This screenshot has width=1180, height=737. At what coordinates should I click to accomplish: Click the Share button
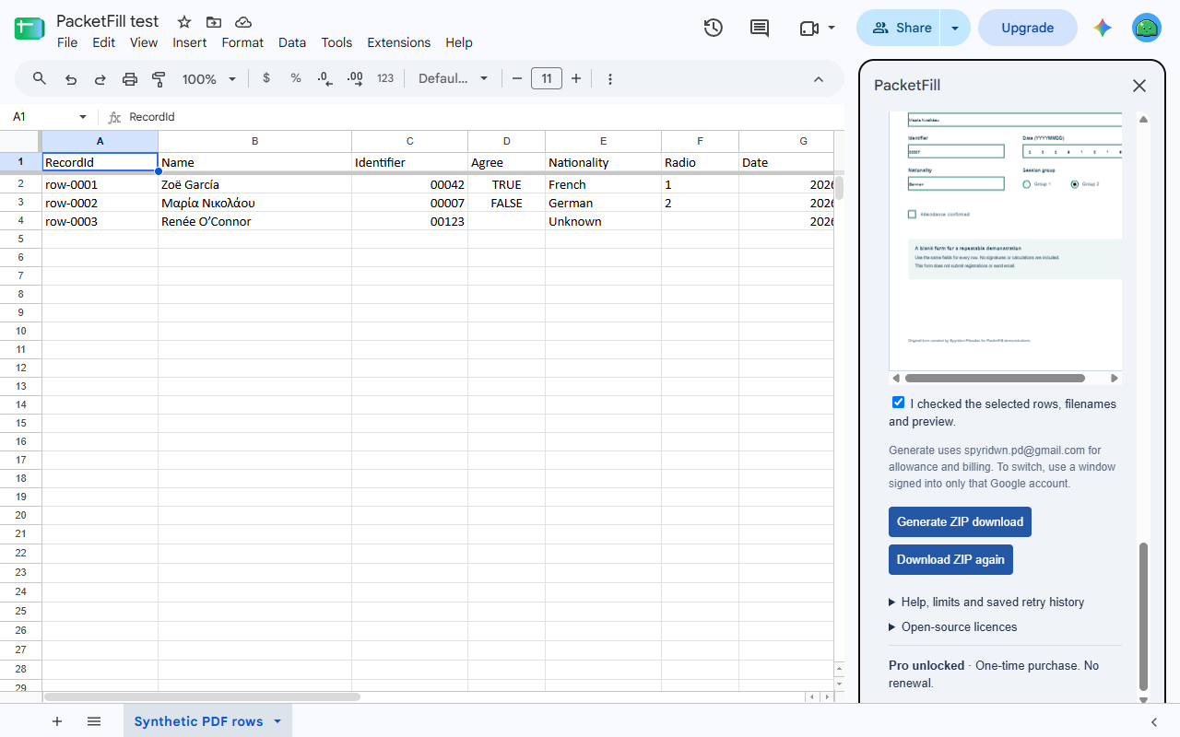899,28
